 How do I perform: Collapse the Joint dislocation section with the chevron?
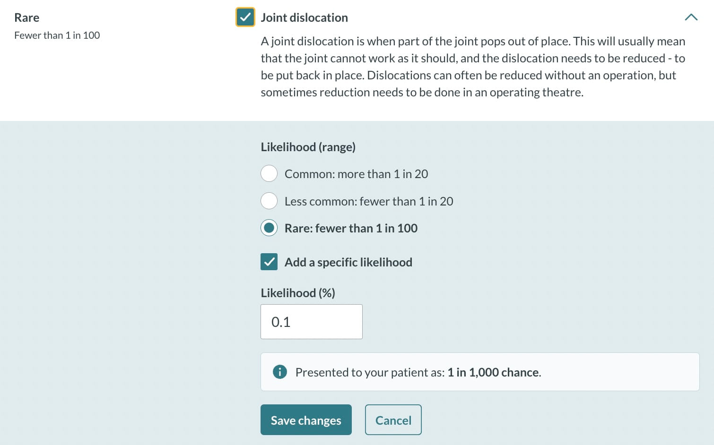coord(691,17)
